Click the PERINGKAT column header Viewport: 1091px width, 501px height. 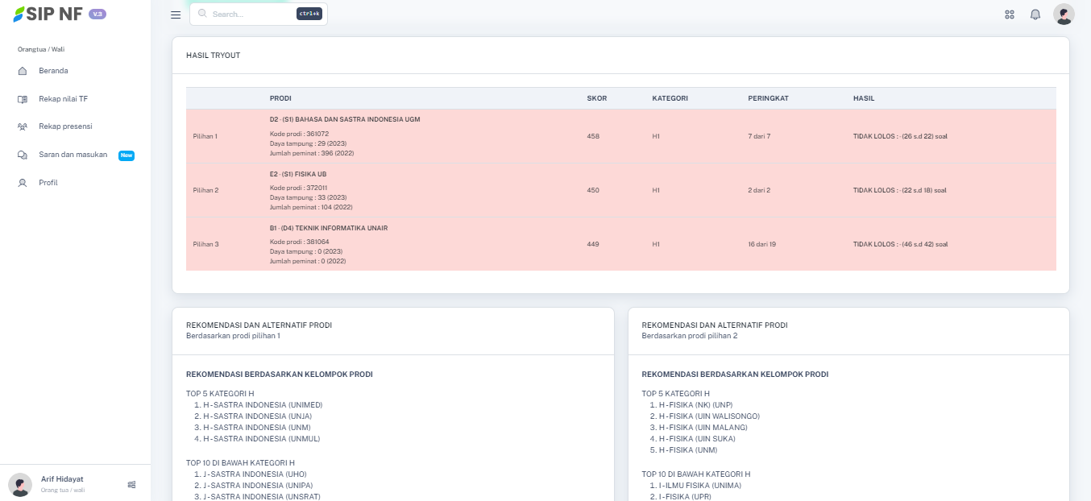(768, 98)
